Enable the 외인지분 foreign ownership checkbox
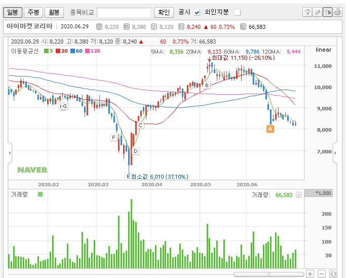This screenshot has width=346, height=278. point(238,12)
